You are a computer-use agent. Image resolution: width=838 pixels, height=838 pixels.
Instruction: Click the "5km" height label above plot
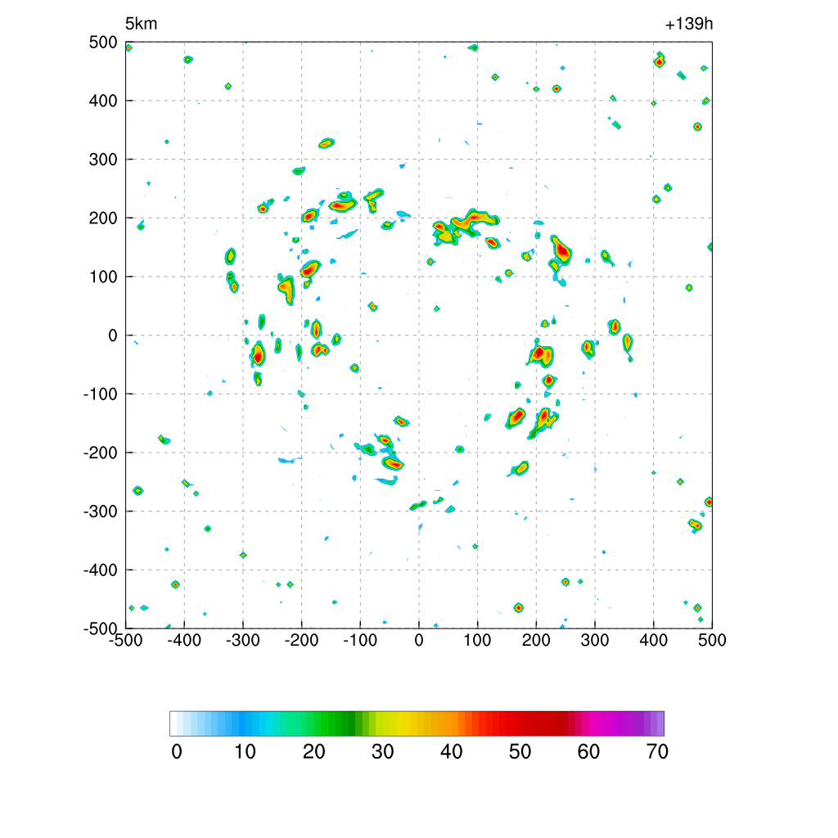pyautogui.click(x=141, y=24)
